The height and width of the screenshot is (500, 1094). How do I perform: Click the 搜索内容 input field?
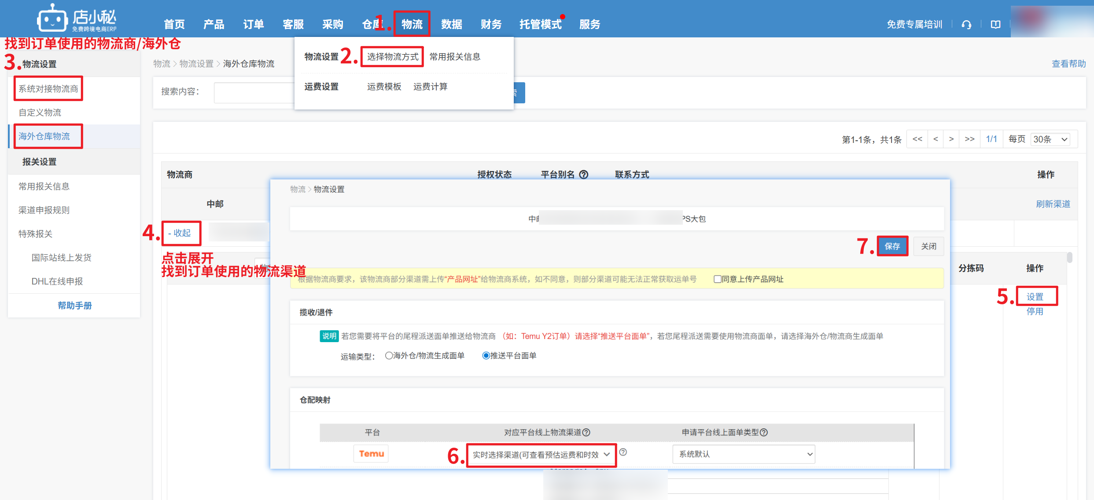point(254,93)
